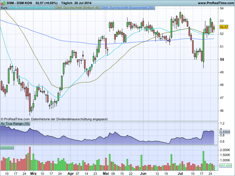Viewport: 235px width, 176px height.
Task: Click the Mrz month label on time axis
Action: 33,174
